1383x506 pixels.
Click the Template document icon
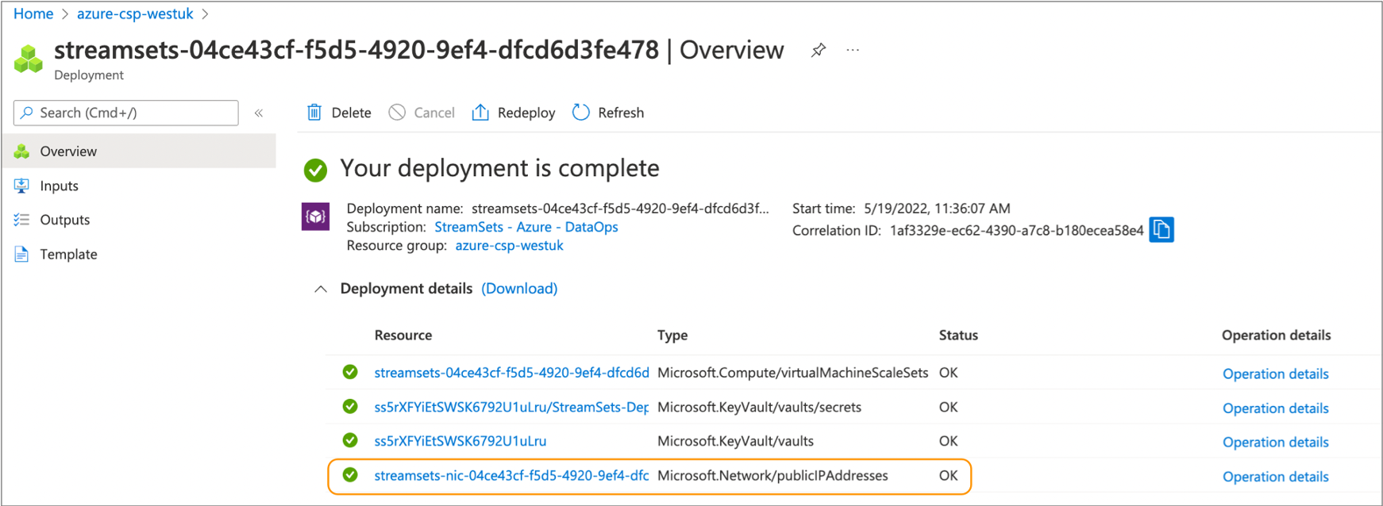coord(21,254)
